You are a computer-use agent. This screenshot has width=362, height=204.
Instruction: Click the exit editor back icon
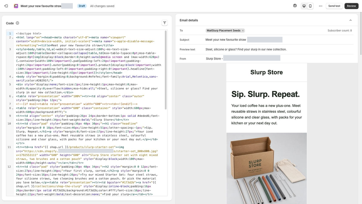(x=6, y=6)
